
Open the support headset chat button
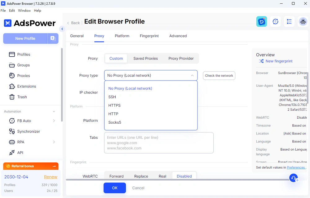(294, 178)
